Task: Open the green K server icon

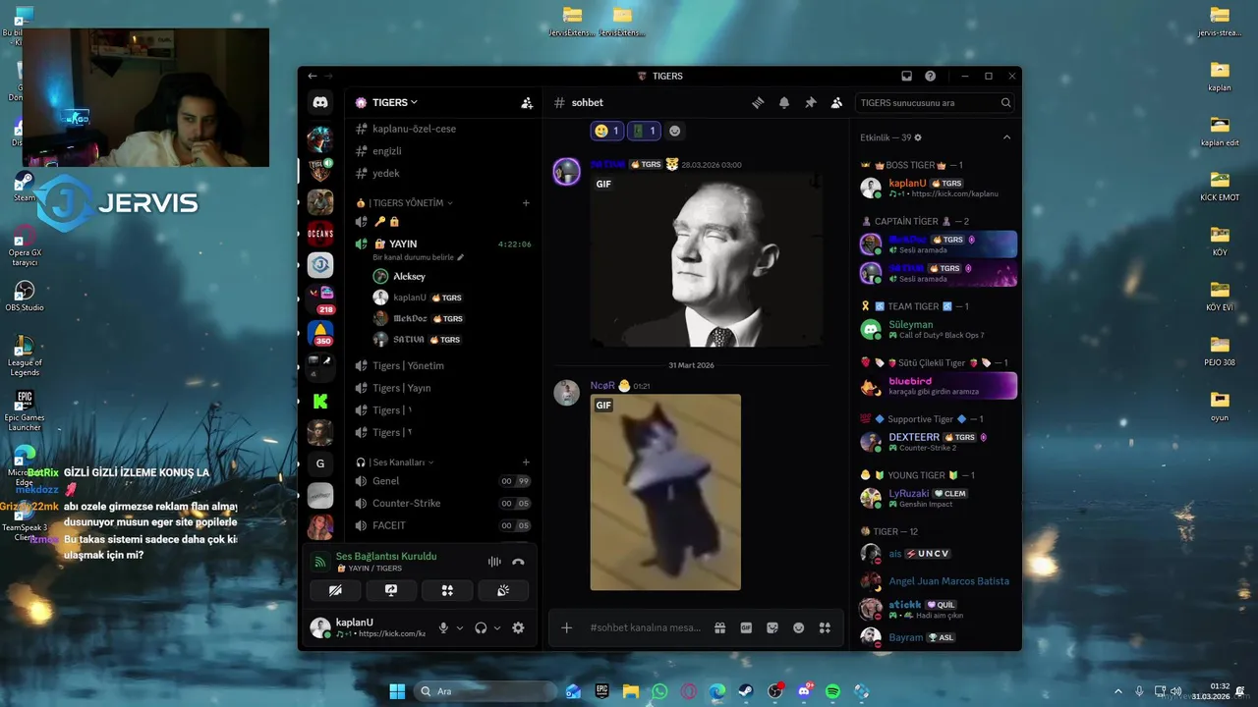Action: (320, 401)
